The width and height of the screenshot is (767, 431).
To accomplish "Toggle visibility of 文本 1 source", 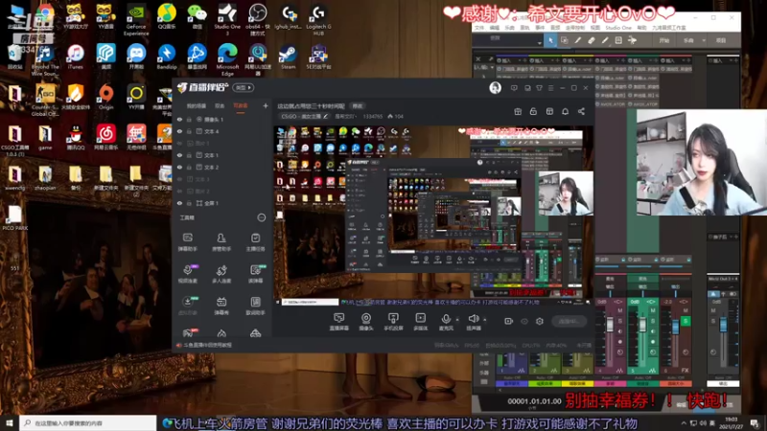I will click(x=179, y=155).
